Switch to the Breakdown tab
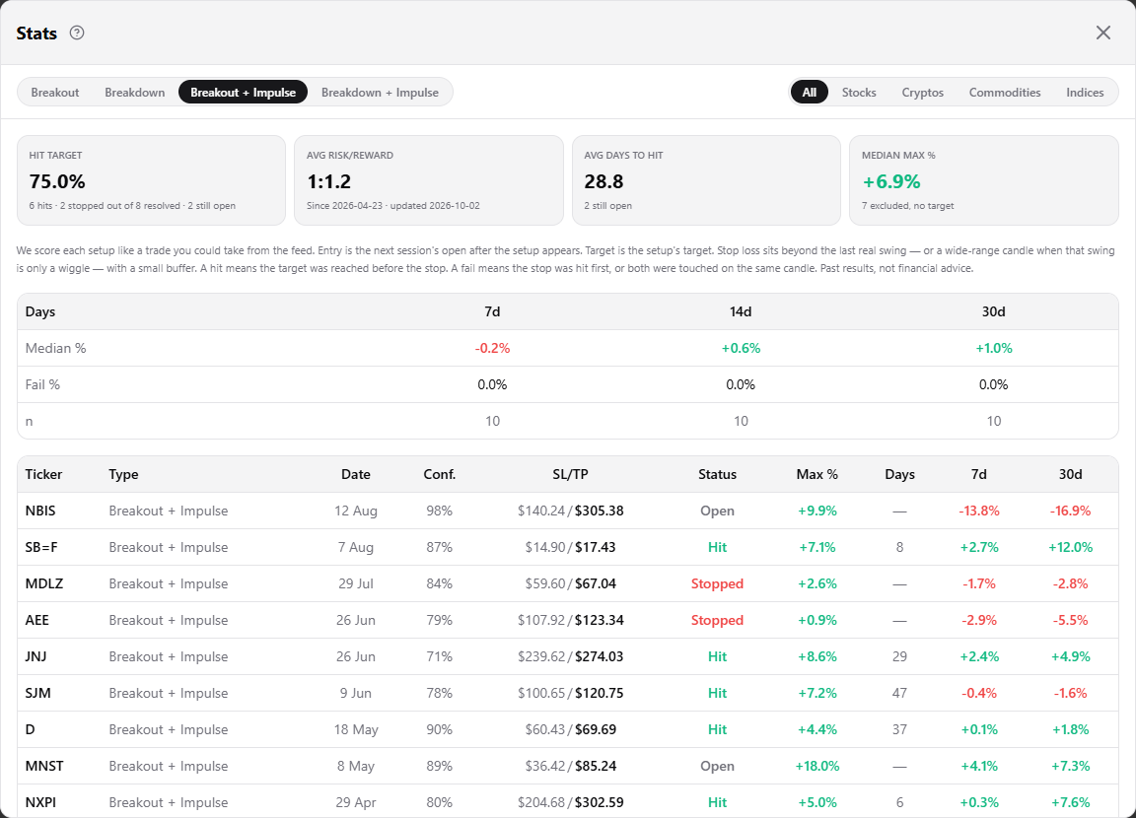The image size is (1136, 818). (135, 92)
